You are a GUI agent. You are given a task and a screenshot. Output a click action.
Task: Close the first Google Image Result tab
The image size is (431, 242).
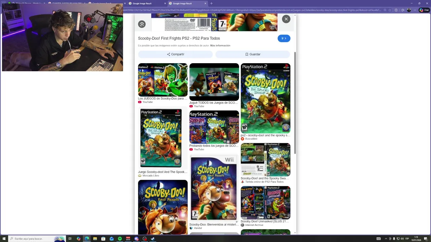[165, 3]
